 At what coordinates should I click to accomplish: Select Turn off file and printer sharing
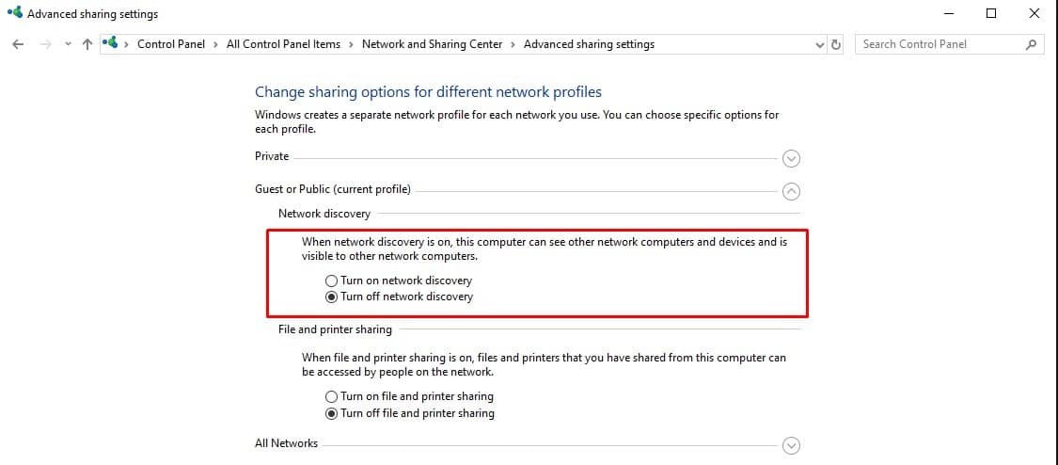point(331,413)
